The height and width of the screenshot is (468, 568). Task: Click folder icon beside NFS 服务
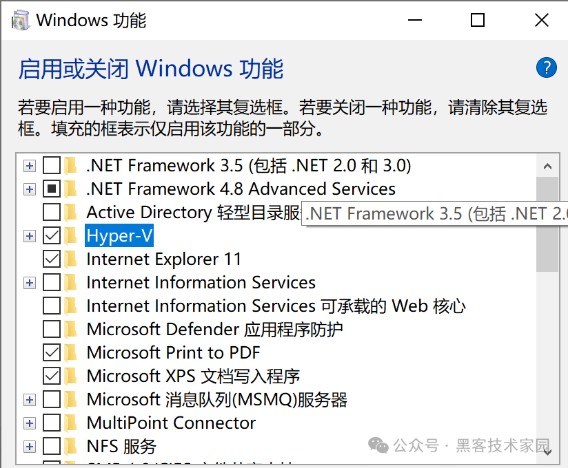tap(70, 446)
